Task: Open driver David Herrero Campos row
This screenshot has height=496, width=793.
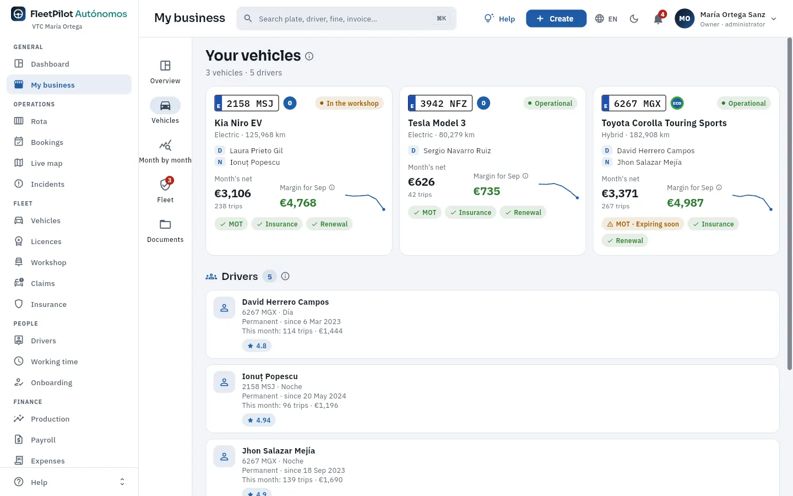Action: coord(492,324)
